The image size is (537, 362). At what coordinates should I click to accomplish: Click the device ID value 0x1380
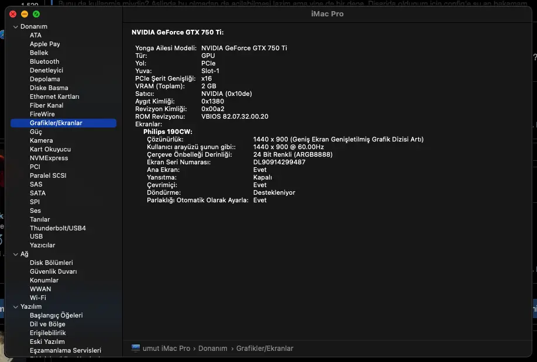click(x=212, y=101)
